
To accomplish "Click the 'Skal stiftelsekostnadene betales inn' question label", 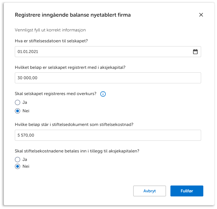I will click(x=77, y=151).
